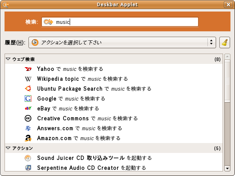The height and width of the screenshot is (176, 235).
Task: Click the Ubuntu Package Search logo icon
Action: [x=28, y=89]
